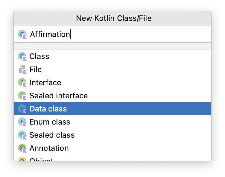The width and height of the screenshot is (225, 177).
Task: Click the Kotlin class icon beside the name field
Action: tap(22, 34)
